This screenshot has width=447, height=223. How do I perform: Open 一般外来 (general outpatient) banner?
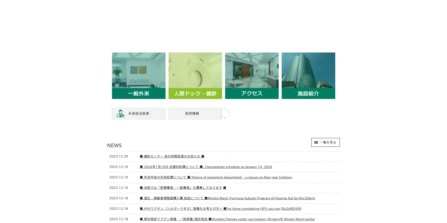pos(138,94)
